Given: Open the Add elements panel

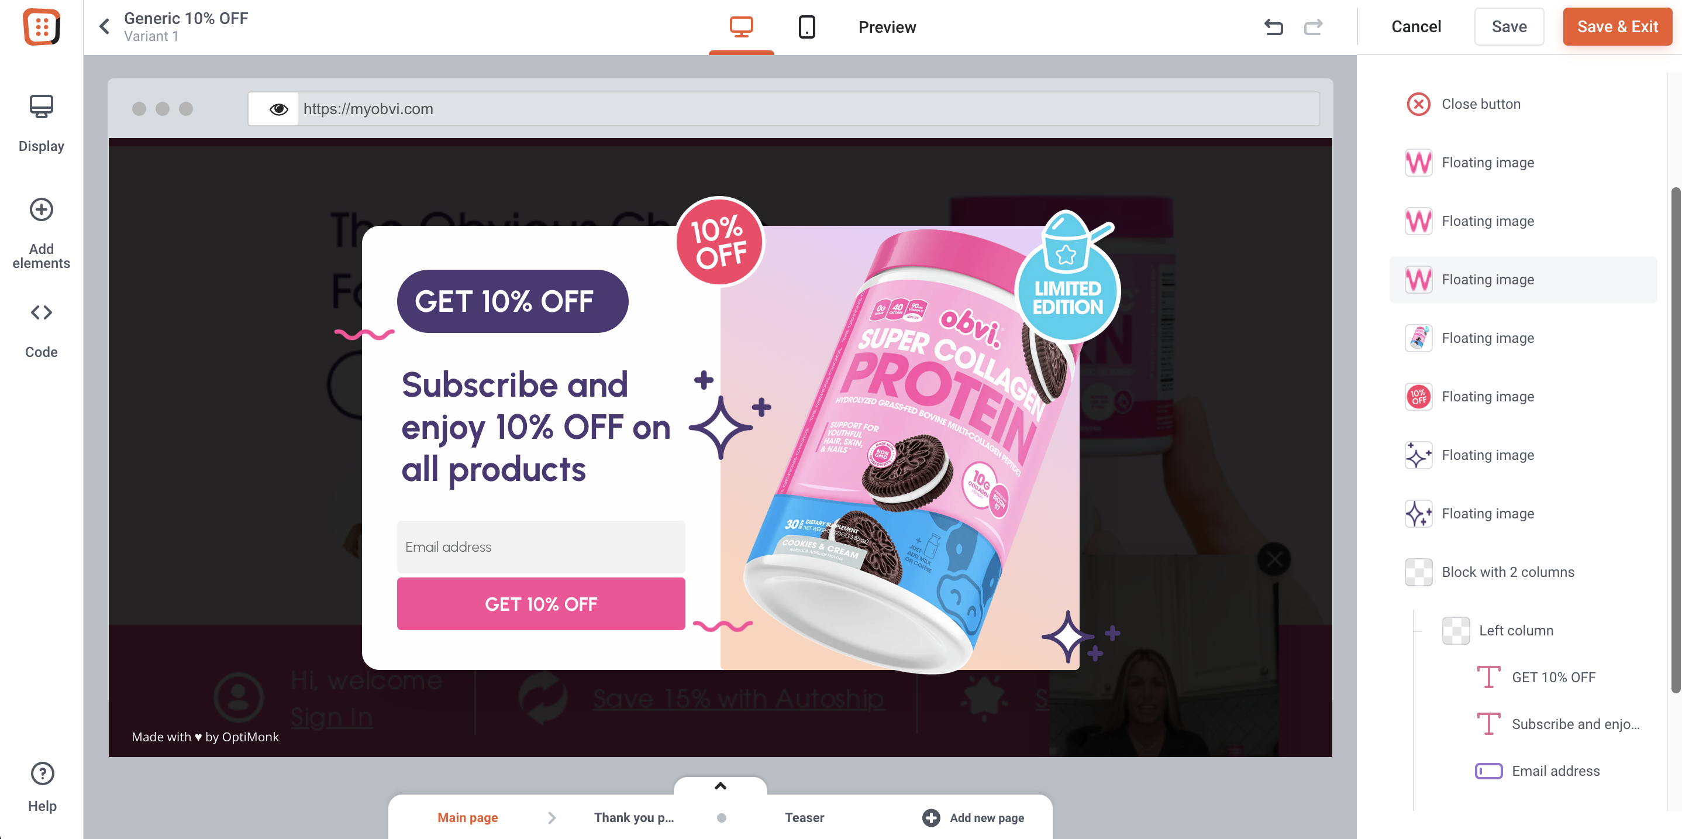Looking at the screenshot, I should (x=41, y=233).
